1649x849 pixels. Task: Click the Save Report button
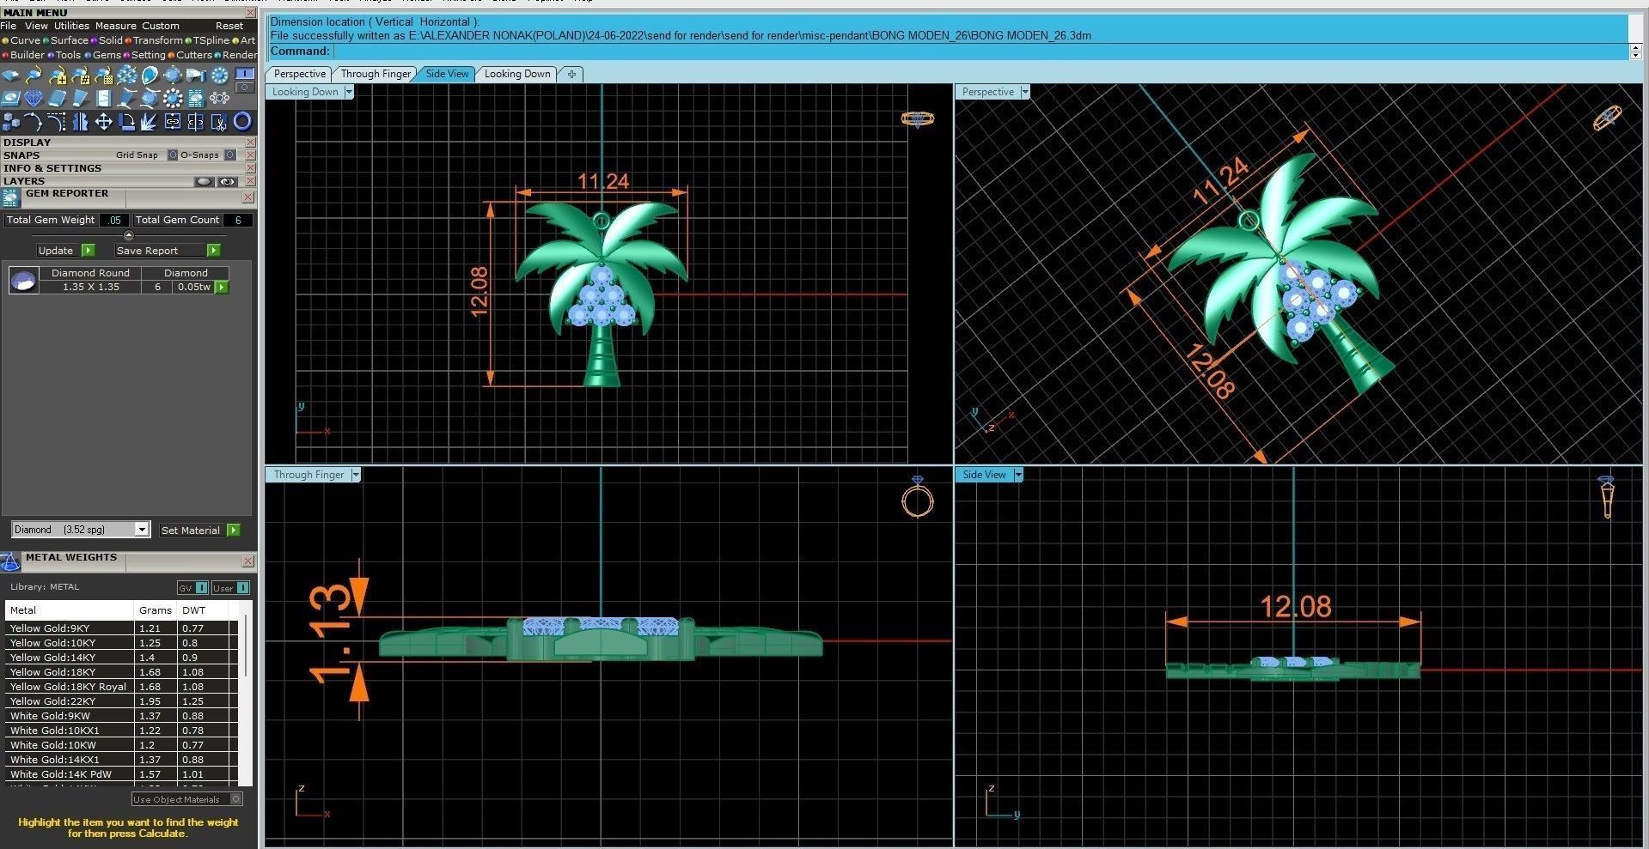[x=168, y=251]
